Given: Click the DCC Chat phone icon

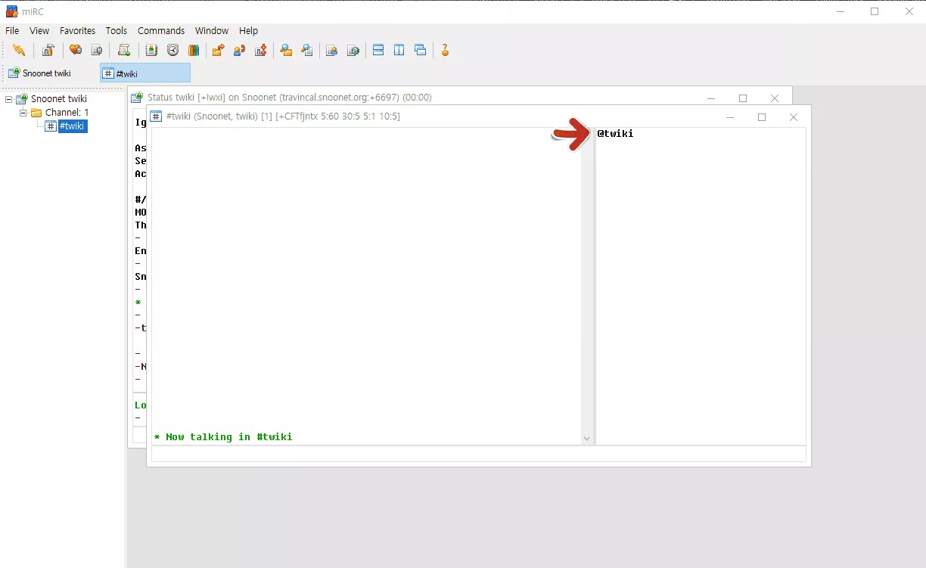Looking at the screenshot, I should click(239, 51).
